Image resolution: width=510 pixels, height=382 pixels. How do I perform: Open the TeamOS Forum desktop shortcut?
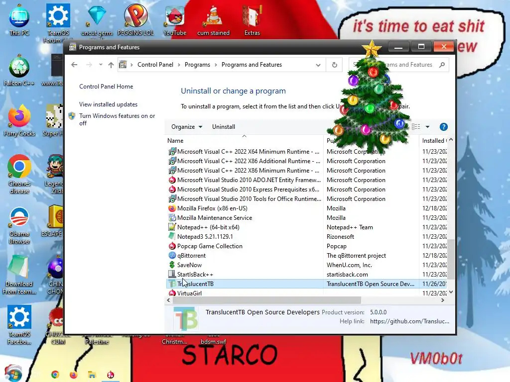tap(58, 22)
